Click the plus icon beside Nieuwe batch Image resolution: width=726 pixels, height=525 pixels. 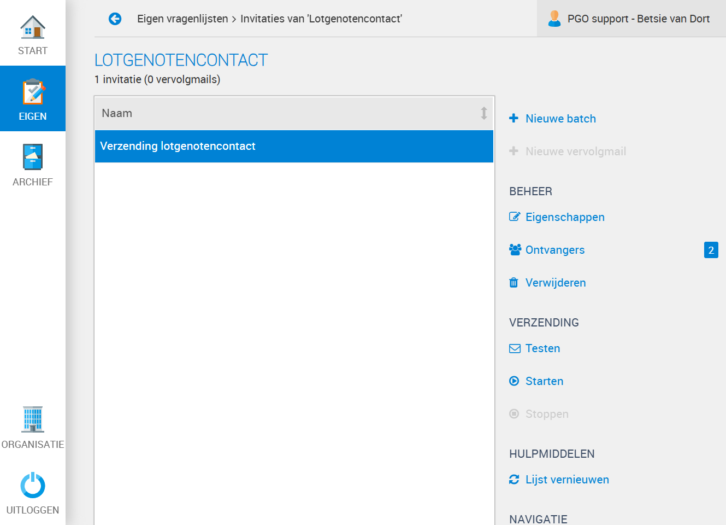513,118
